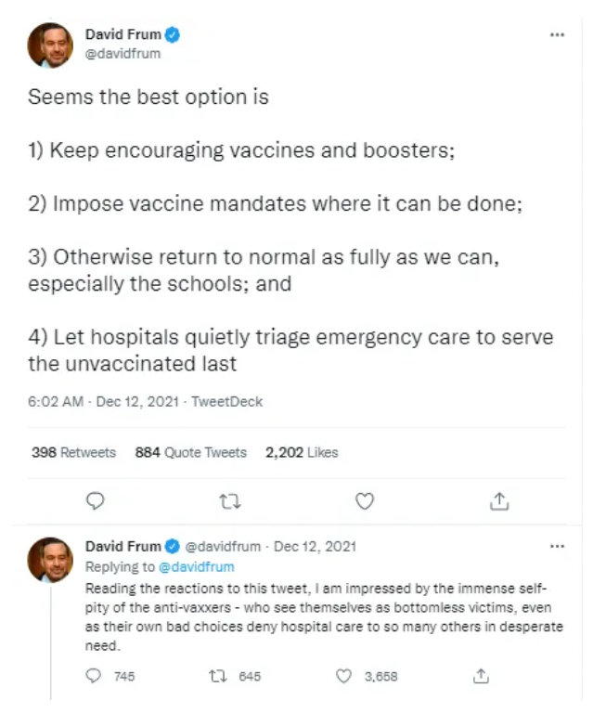Like the reply showing 3,658 likes

344,677
